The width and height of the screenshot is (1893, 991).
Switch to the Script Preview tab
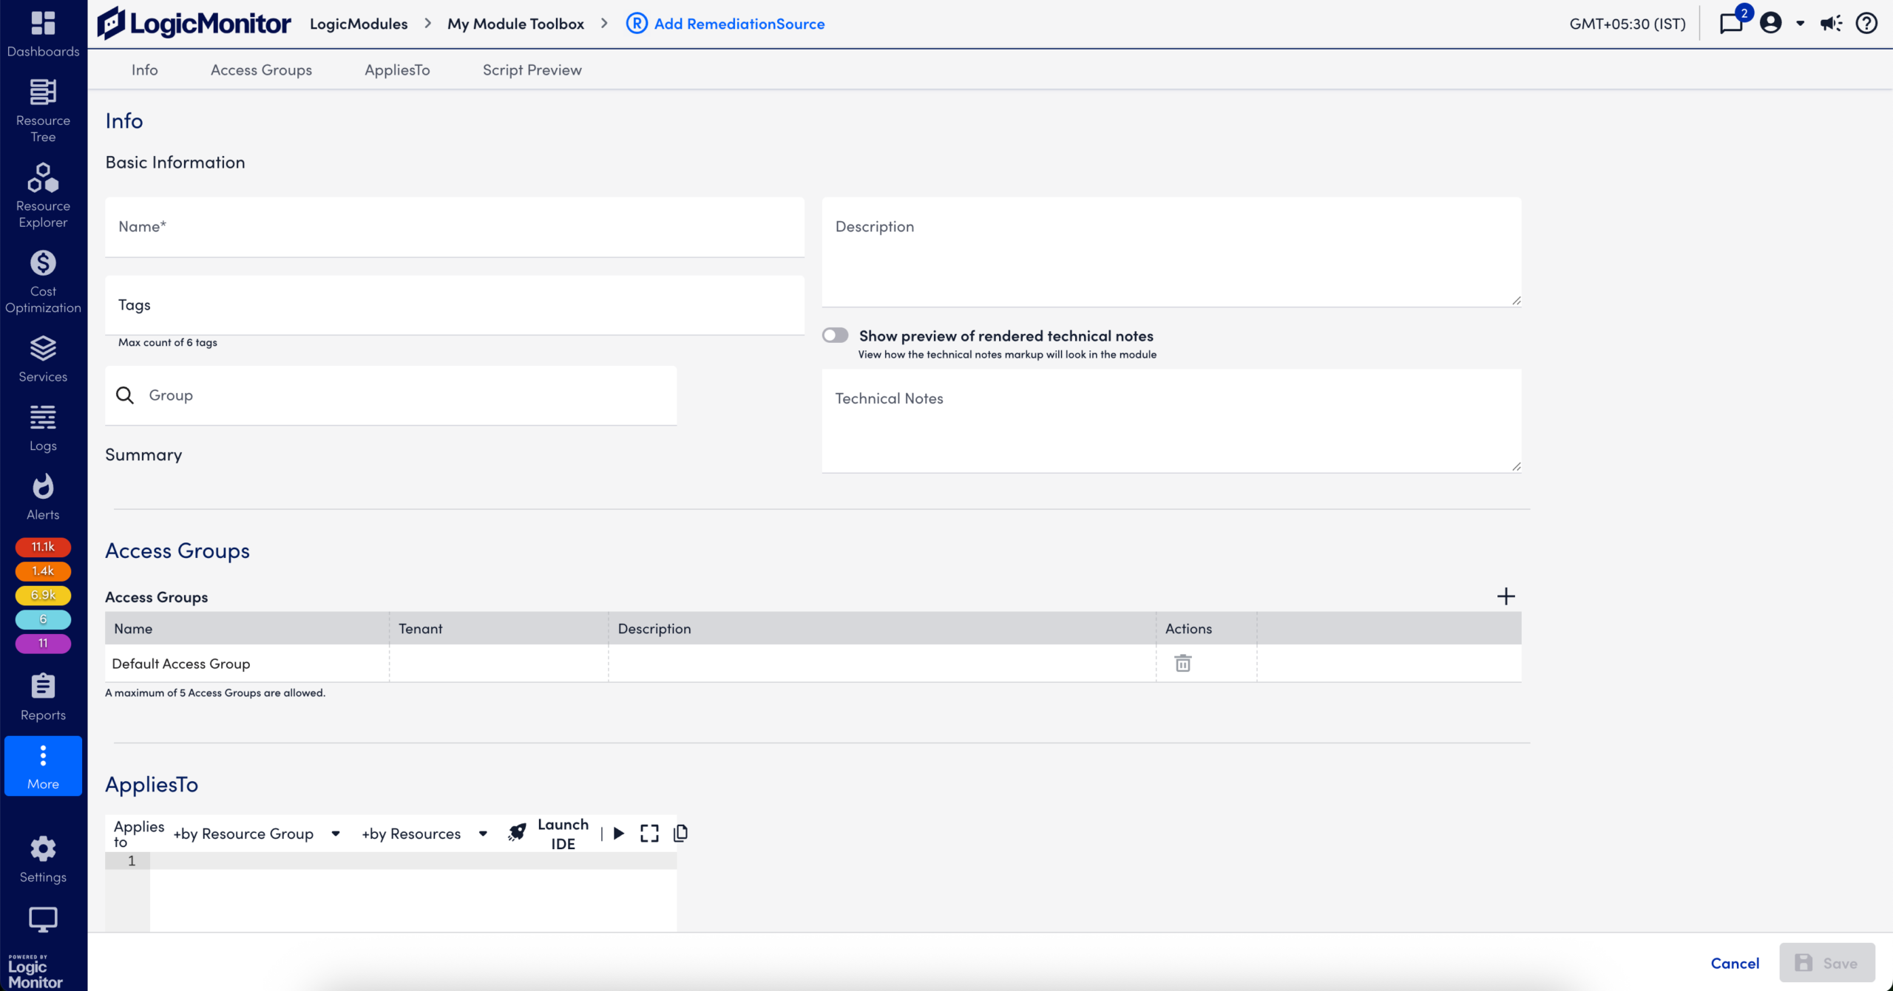(x=532, y=69)
